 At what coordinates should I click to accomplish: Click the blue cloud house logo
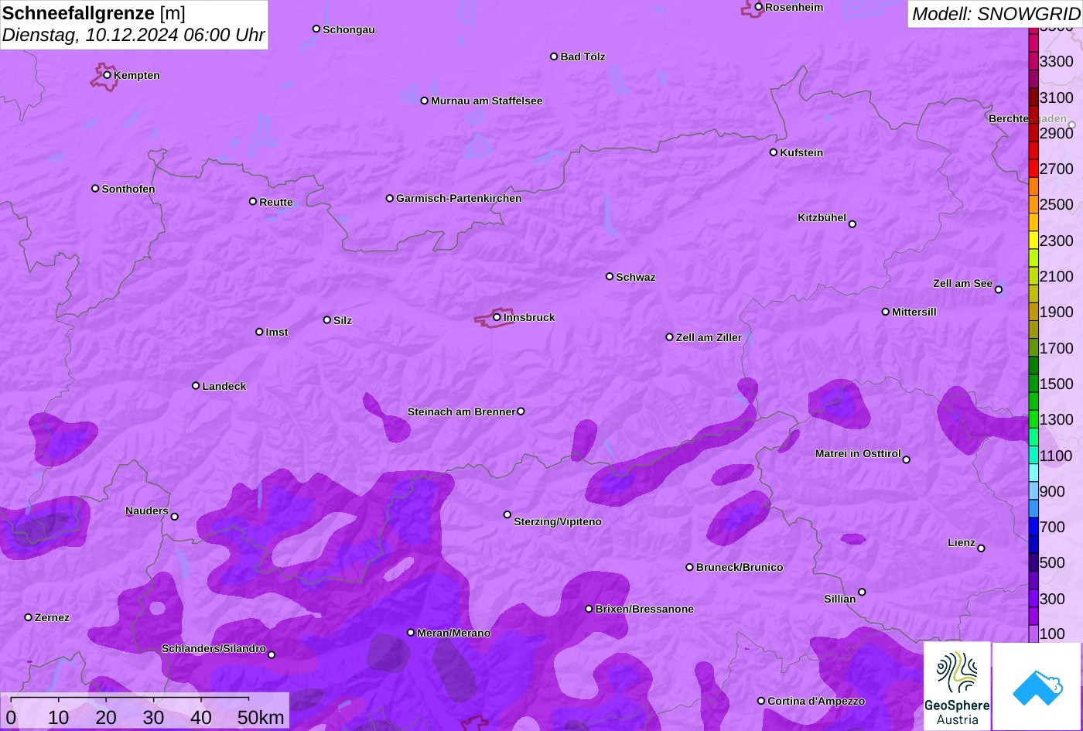pyautogui.click(x=1037, y=686)
